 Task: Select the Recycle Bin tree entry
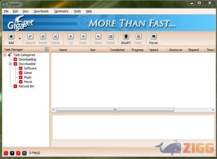click(x=26, y=86)
